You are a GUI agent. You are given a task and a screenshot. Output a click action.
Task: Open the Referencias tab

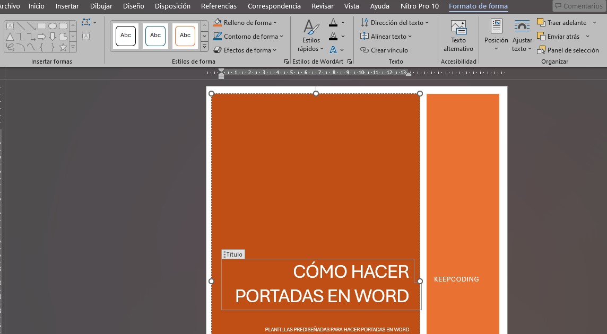tap(219, 6)
